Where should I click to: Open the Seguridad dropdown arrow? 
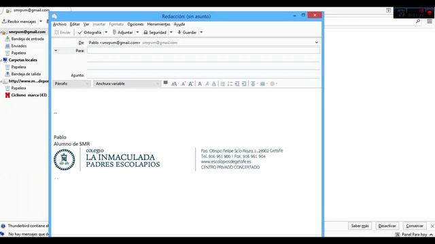[x=171, y=33]
